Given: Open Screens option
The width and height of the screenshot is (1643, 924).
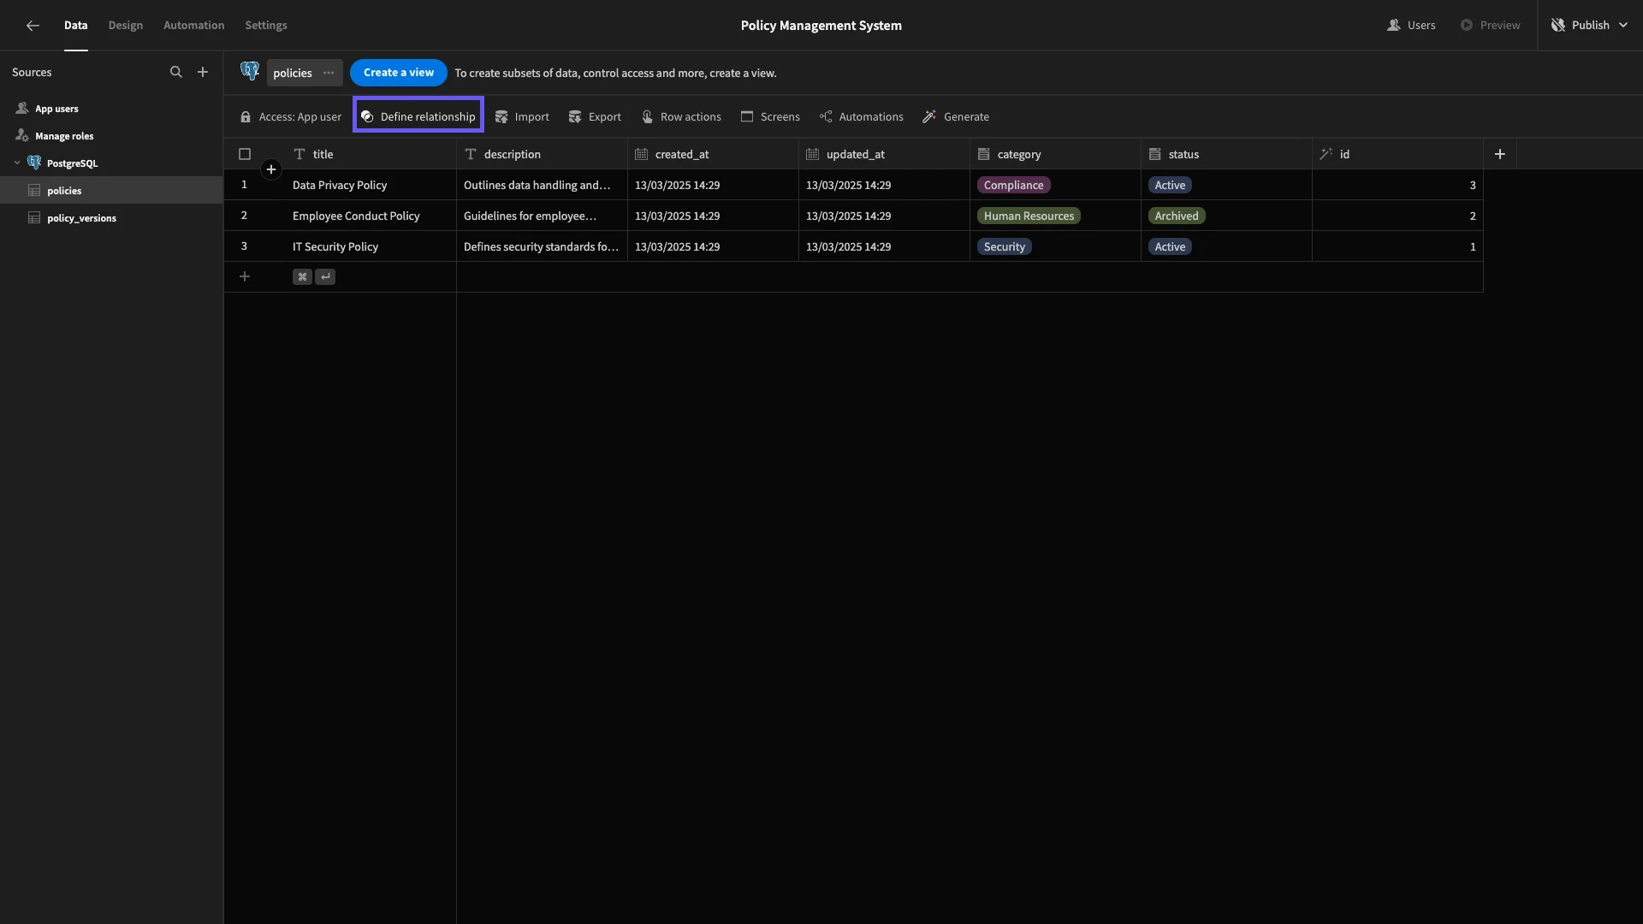Looking at the screenshot, I should coord(770,116).
